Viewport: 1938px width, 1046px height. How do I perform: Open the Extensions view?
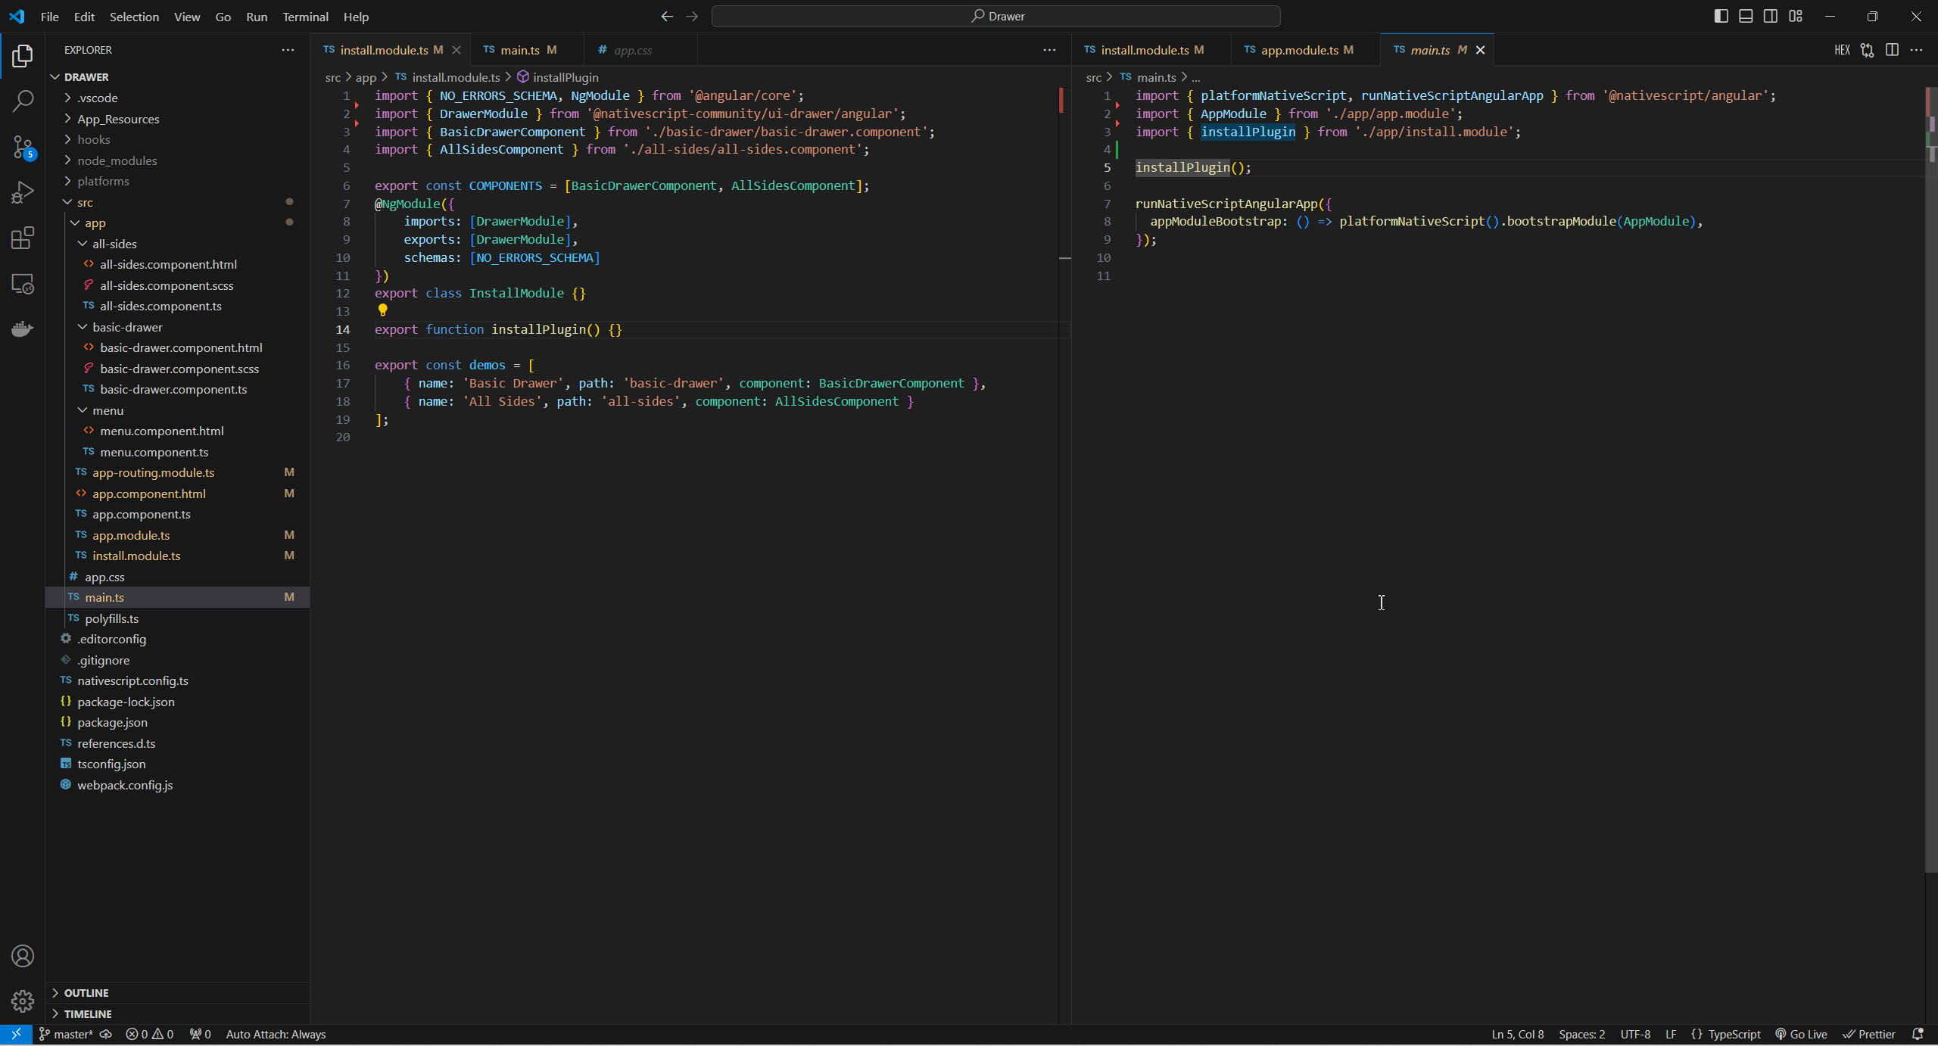(x=23, y=238)
